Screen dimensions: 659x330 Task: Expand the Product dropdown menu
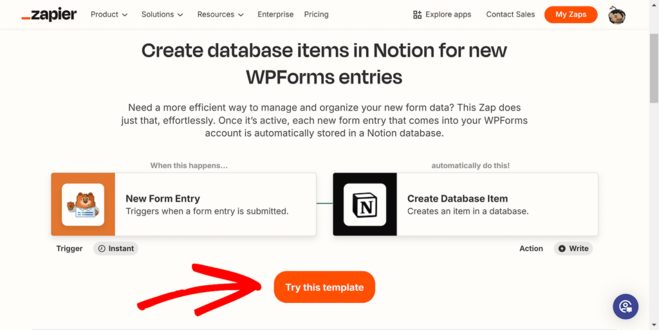109,14
